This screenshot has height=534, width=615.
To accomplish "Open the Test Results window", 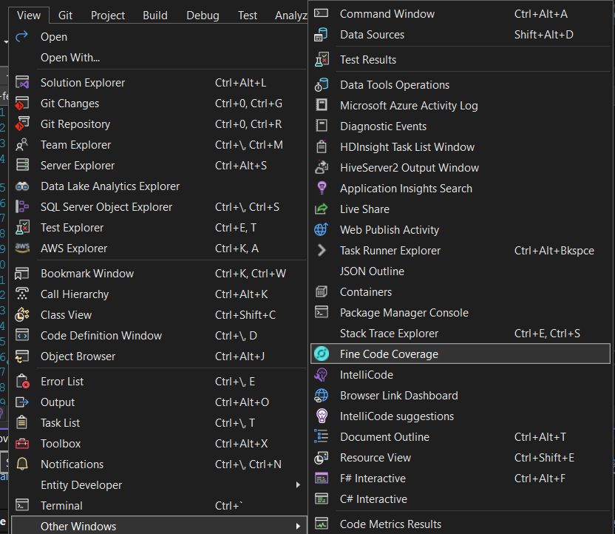I will 461,60.
